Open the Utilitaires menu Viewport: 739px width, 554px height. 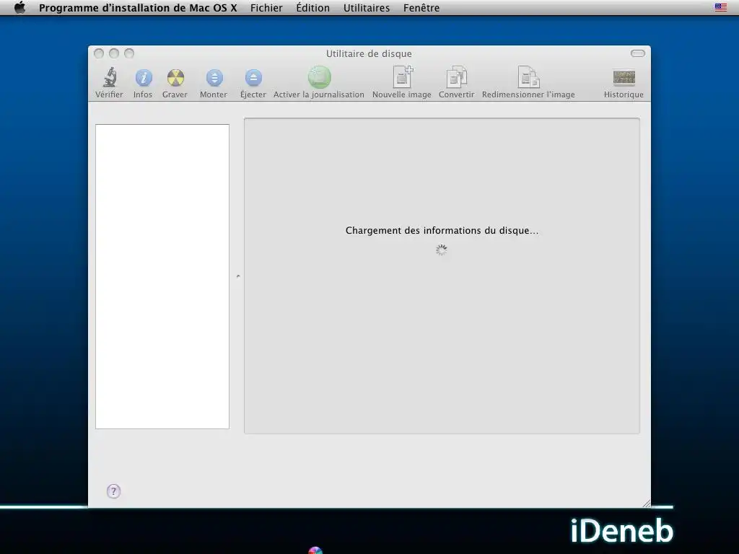tap(366, 7)
